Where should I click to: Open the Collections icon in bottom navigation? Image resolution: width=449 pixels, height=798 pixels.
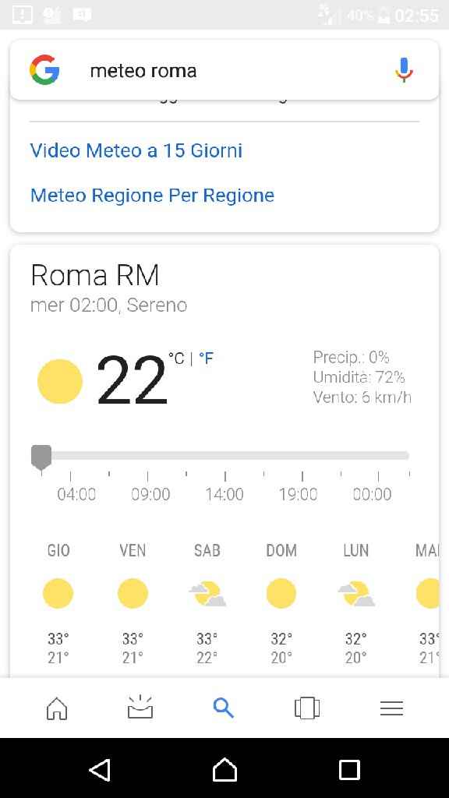[307, 708]
